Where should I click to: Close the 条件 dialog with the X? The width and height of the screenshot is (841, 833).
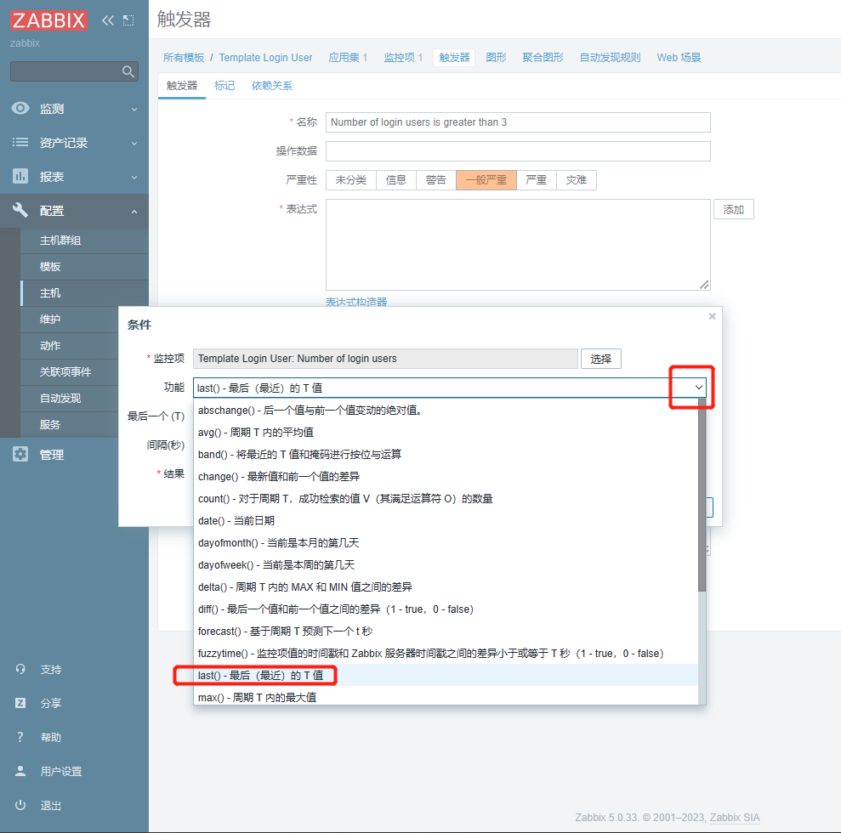click(713, 316)
